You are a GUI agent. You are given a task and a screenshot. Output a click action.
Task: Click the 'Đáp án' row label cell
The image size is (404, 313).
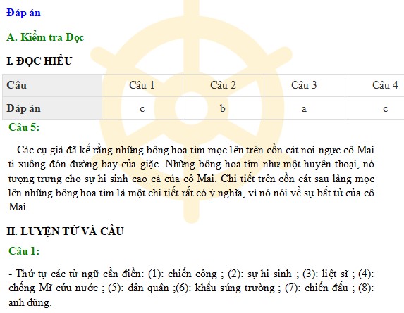click(x=52, y=108)
